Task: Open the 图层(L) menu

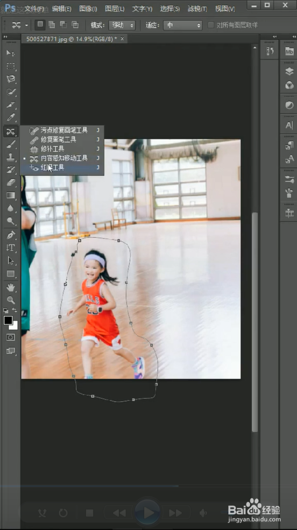Action: click(115, 9)
